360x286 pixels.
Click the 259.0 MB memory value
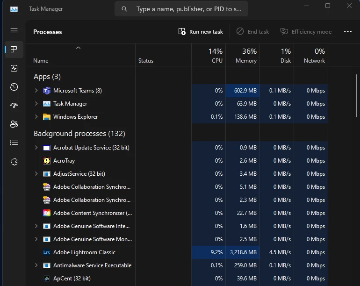tap(245, 265)
